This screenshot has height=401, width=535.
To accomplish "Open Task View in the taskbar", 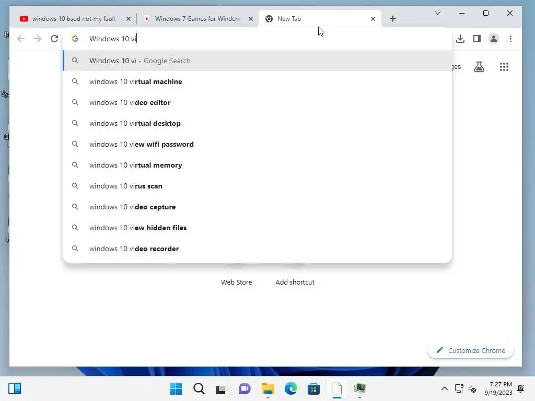I will pyautogui.click(x=221, y=388).
